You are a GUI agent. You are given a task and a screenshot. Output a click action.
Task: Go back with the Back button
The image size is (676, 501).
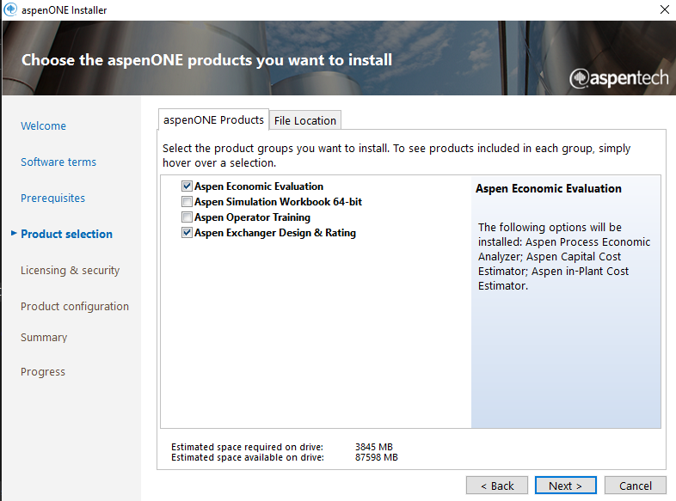[x=497, y=486]
